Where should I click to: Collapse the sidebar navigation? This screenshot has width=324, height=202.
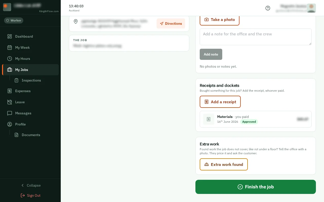pos(30,185)
